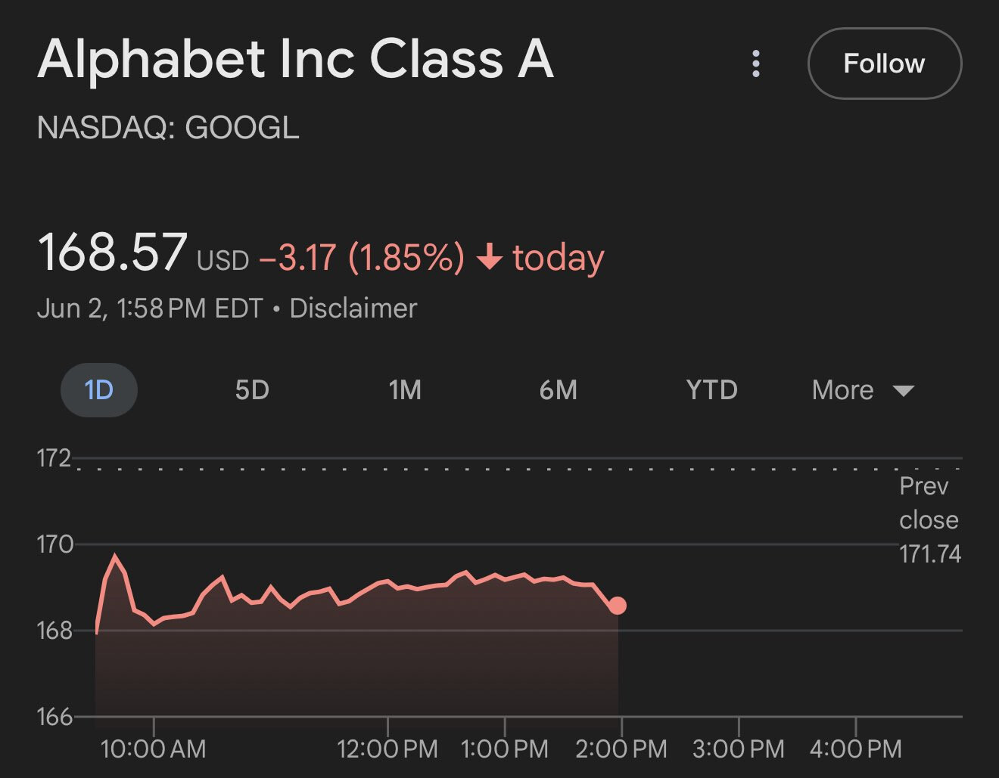Click the morning peak of the price line
This screenshot has width=999, height=778.
click(x=115, y=556)
